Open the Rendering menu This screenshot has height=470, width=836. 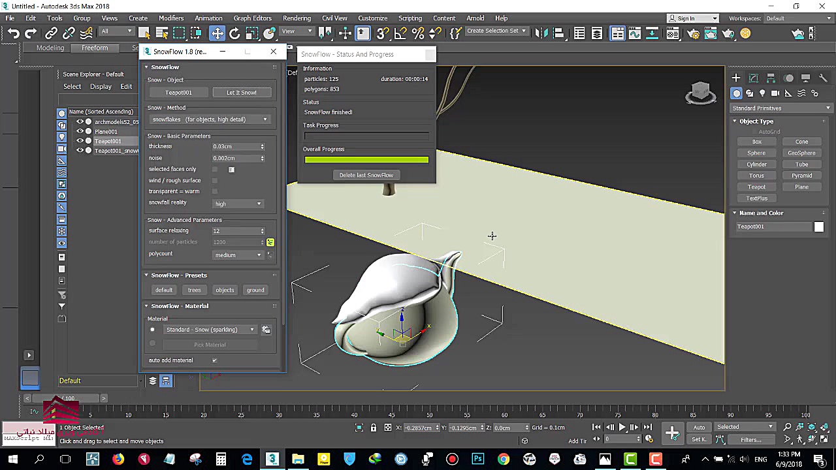coord(297,18)
